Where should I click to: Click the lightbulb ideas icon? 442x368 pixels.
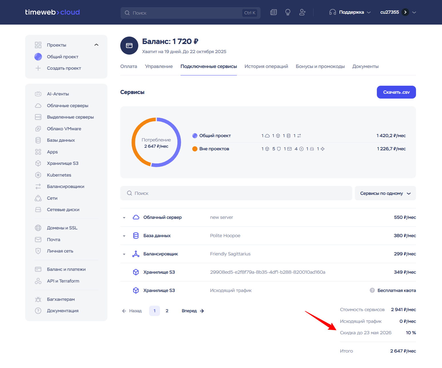(x=288, y=12)
